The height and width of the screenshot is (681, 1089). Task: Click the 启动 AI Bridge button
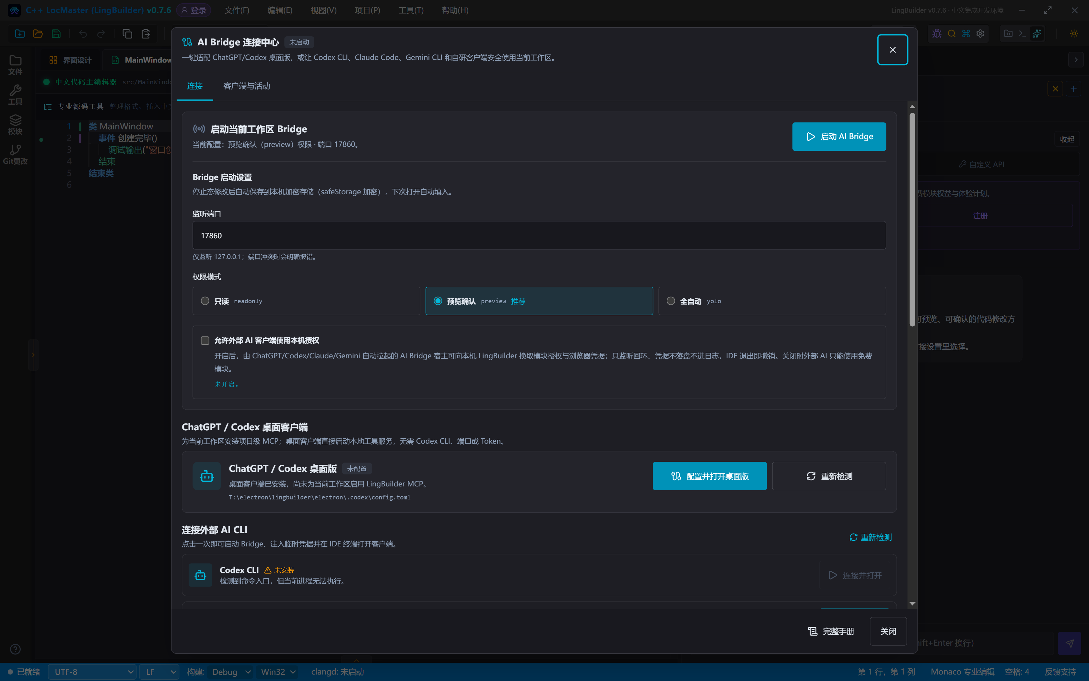coord(839,137)
